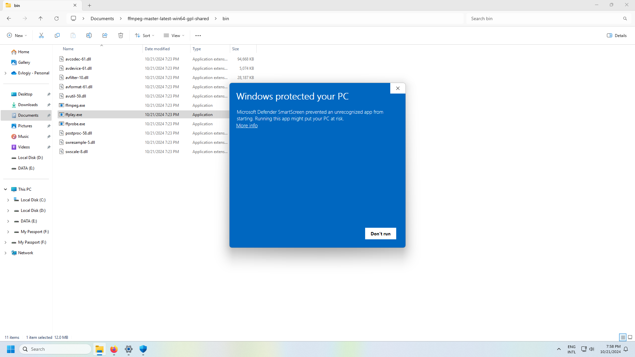The image size is (635, 357).
Task: Switch to details list view icon in status bar
Action: click(623, 337)
